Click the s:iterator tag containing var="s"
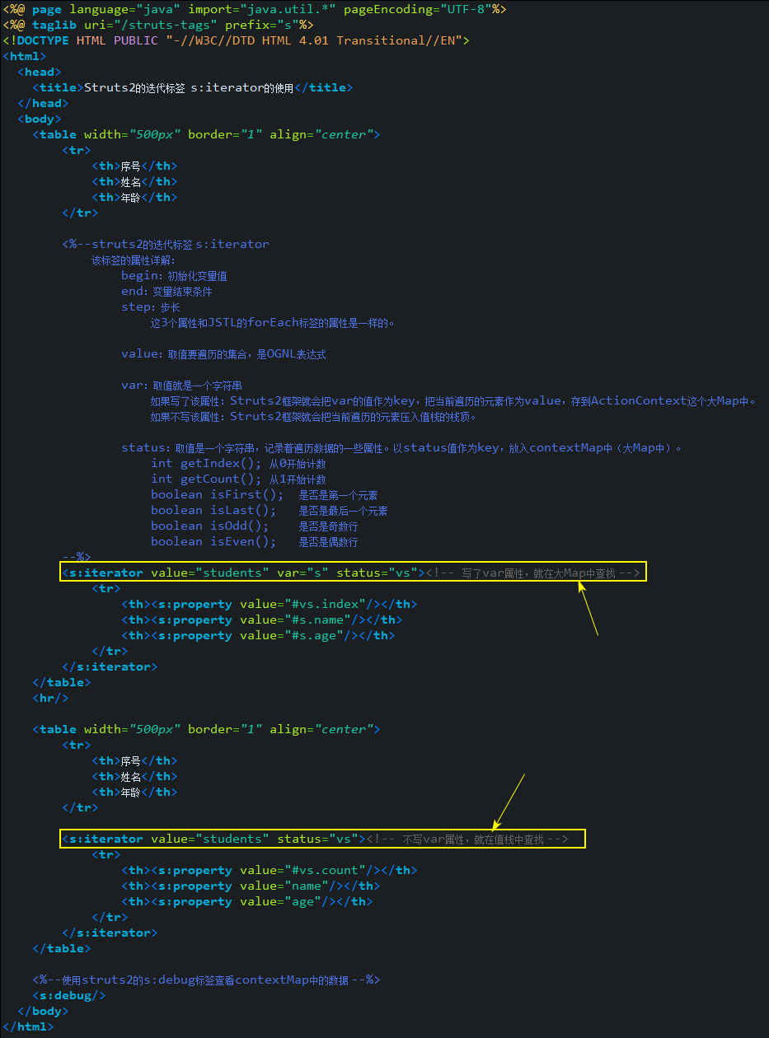Viewport: 769px width, 1038px height. (243, 573)
